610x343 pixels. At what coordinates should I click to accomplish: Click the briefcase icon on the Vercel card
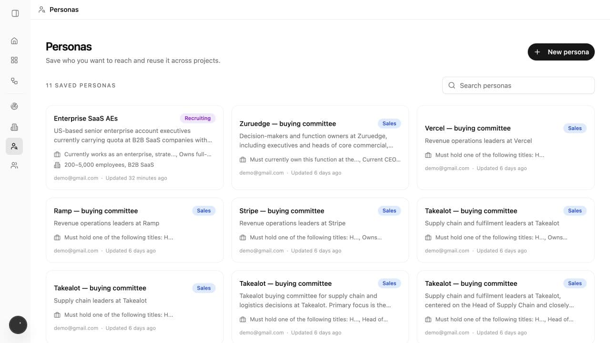(428, 155)
